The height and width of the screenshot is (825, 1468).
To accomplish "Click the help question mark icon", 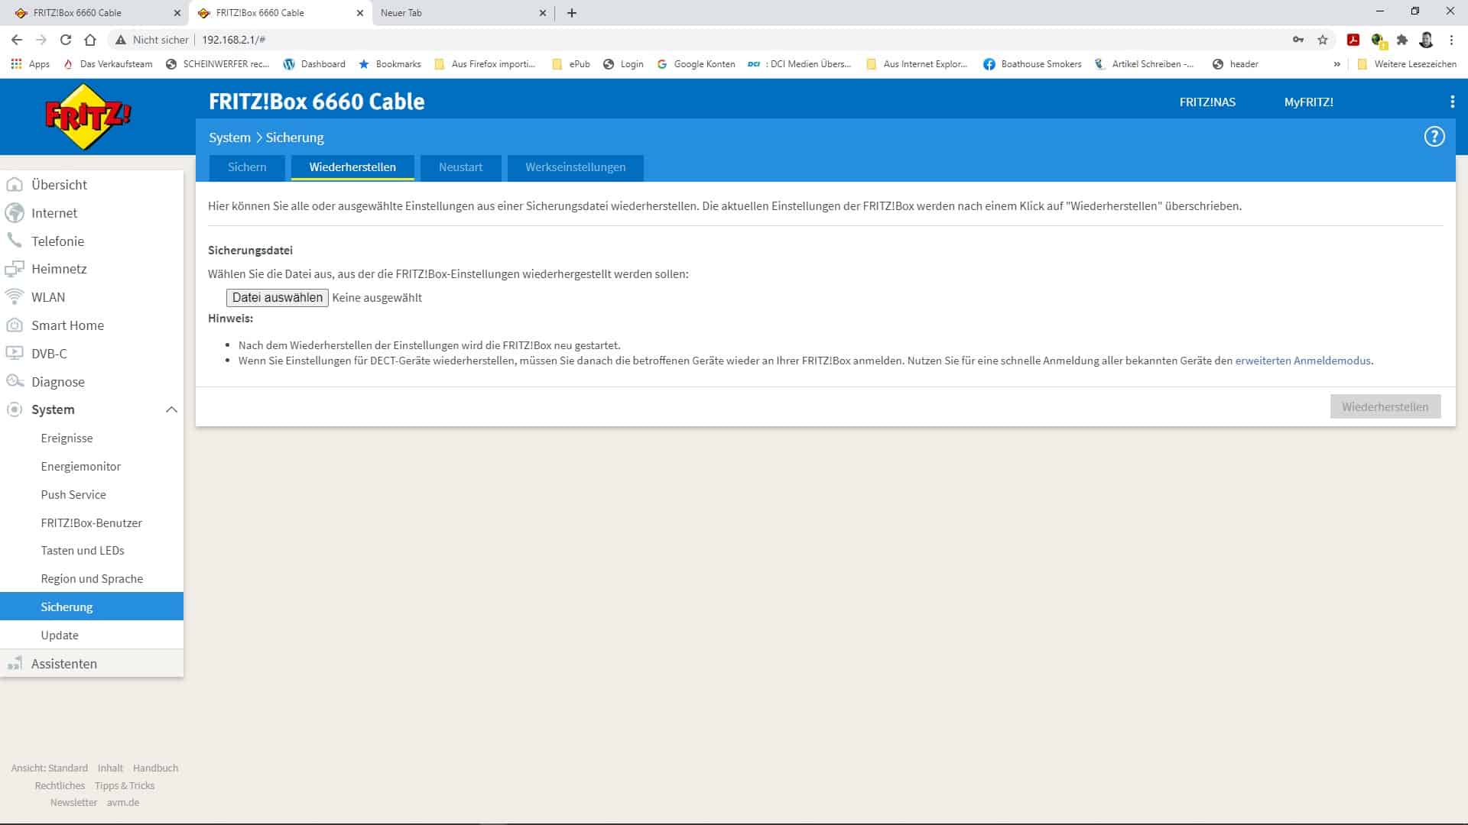I will (1434, 136).
